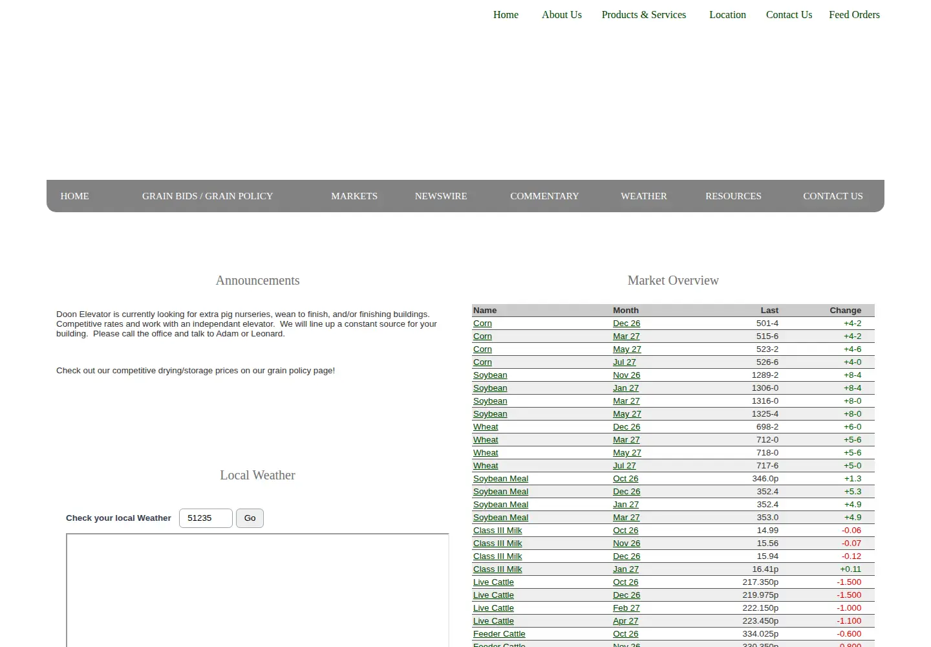Open GRAIN BIDS / GRAIN POLICY

208,196
